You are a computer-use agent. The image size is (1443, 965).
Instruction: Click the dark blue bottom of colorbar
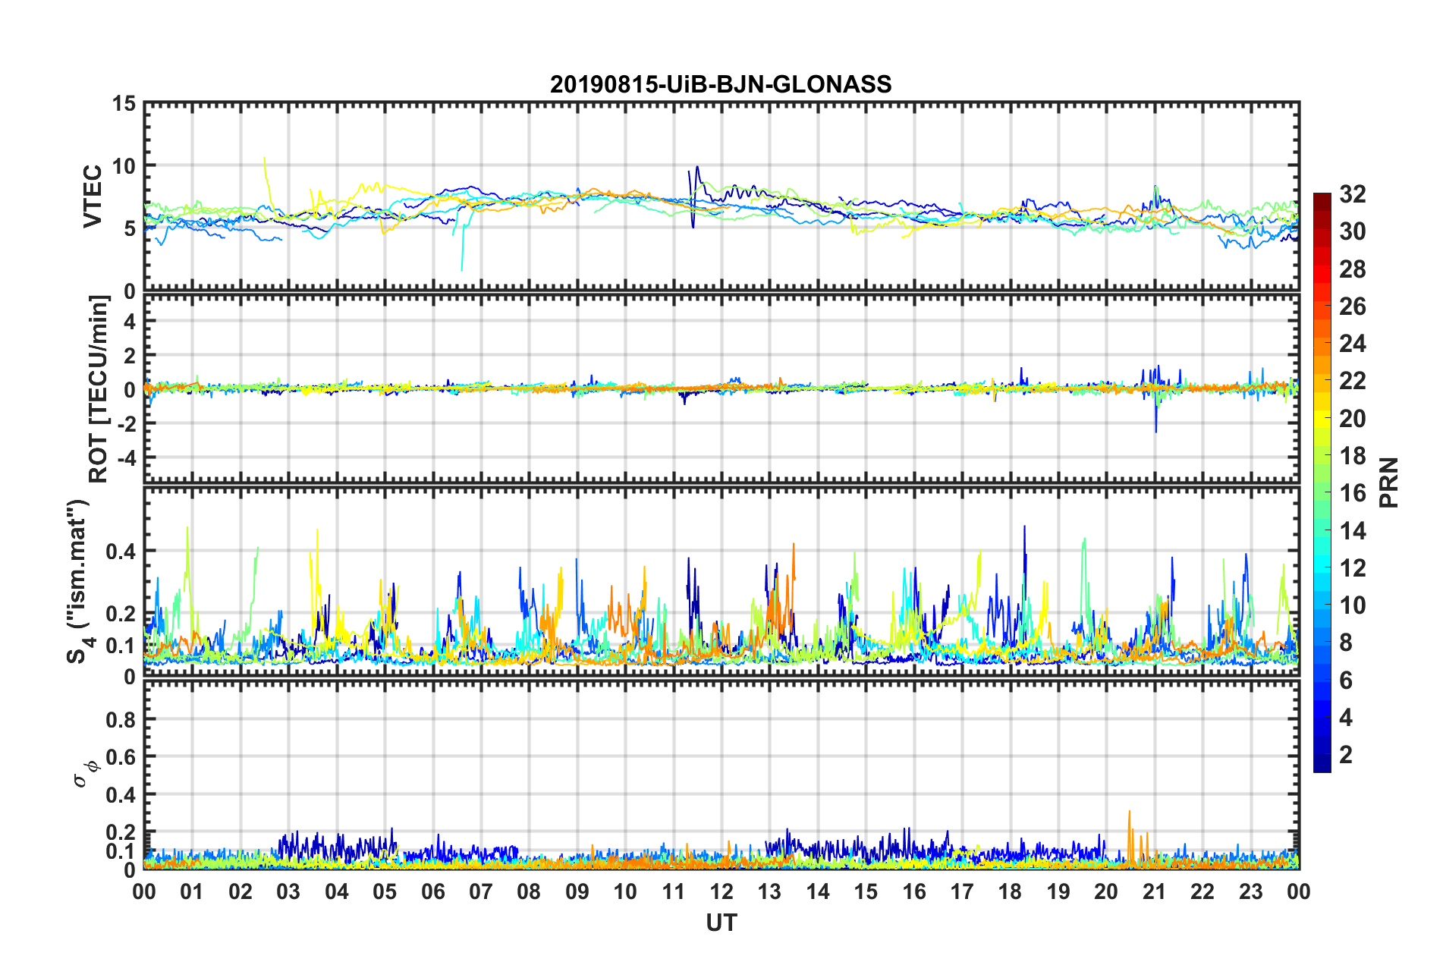pos(1322,767)
